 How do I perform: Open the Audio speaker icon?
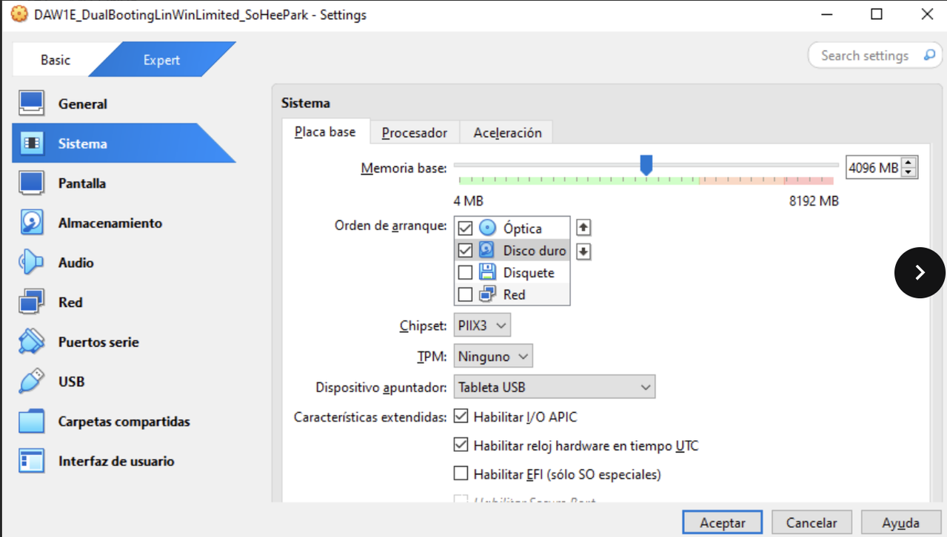[32, 263]
